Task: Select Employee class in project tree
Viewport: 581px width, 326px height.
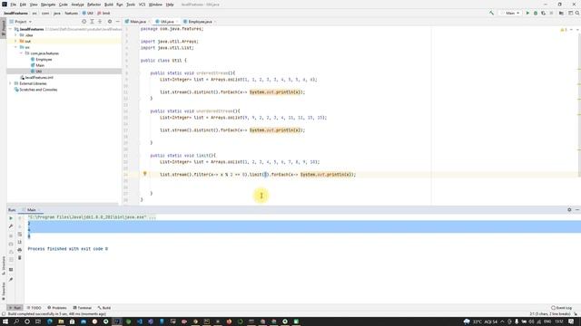Action: [x=41, y=59]
